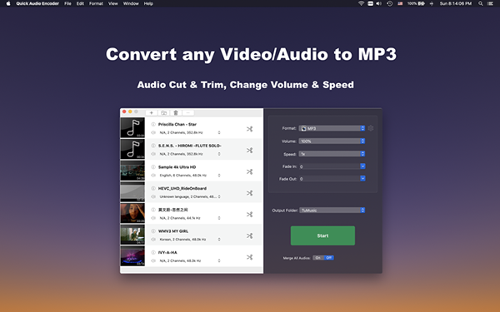Click thumbnail of Sample 4k Ultra HD
The image size is (500, 312).
[x=132, y=171]
